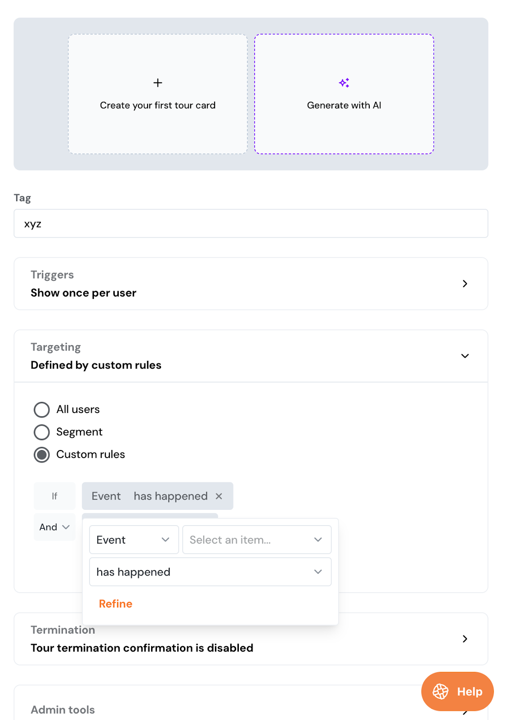Screen dimensions: 506x720
Task: Open the Event type dropdown
Action: click(x=134, y=540)
